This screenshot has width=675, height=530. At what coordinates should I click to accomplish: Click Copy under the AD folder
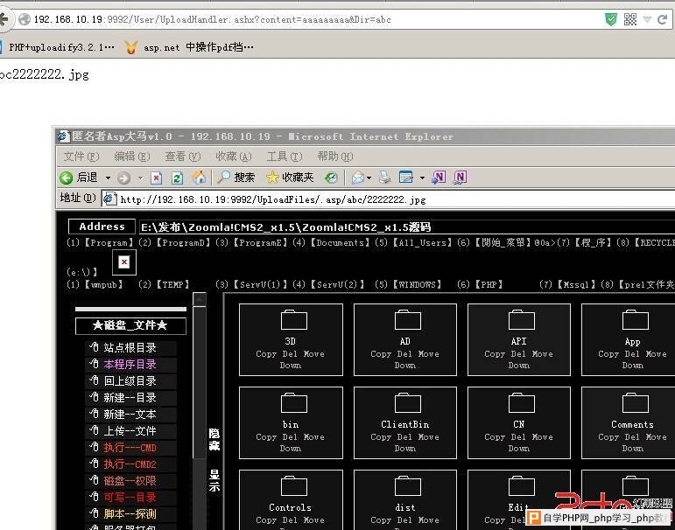(x=381, y=353)
